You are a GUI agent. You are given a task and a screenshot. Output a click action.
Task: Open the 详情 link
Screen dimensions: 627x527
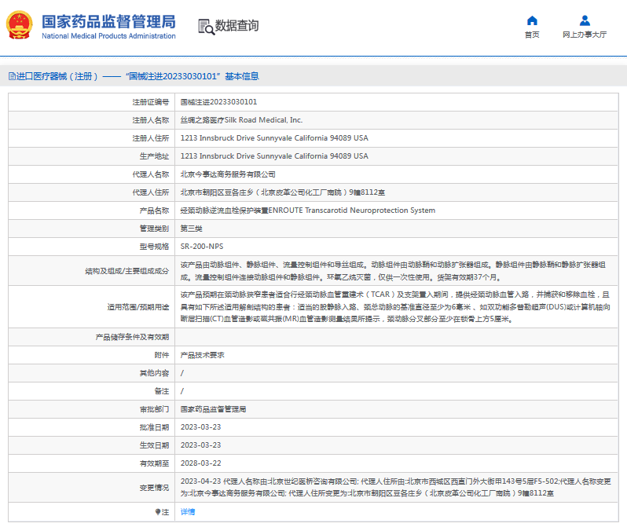188,512
